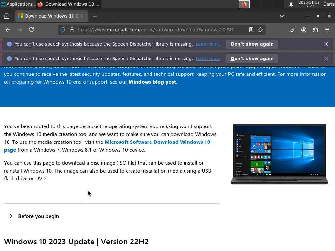
Task: Click Don't show again in first notification bar
Action: pyautogui.click(x=252, y=44)
